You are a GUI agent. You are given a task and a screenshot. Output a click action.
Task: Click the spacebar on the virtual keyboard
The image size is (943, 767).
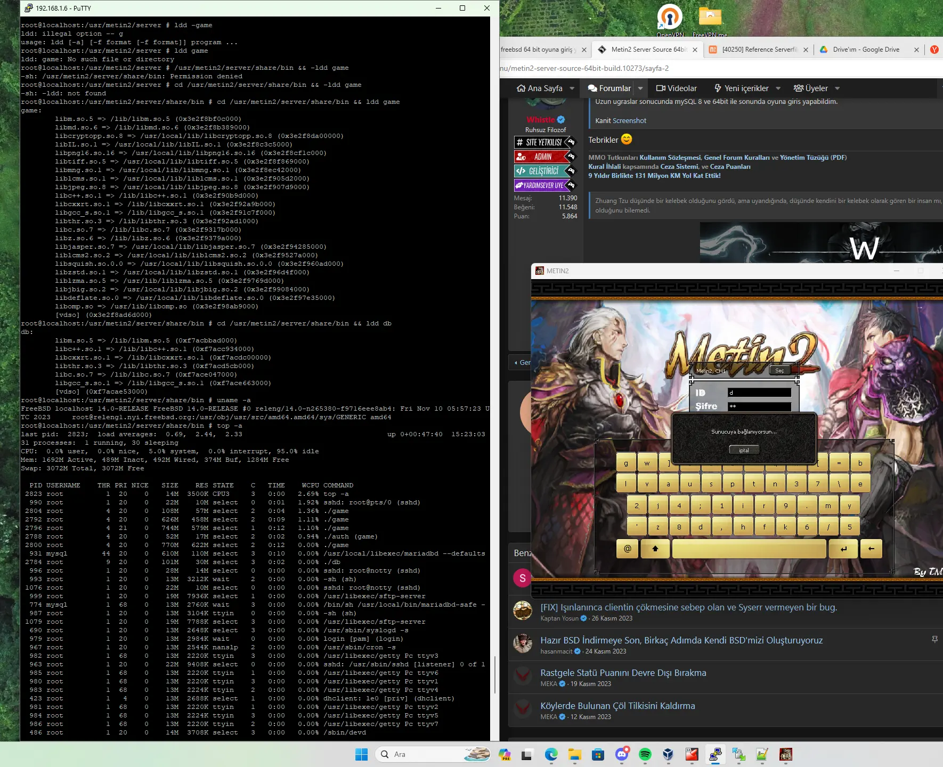click(x=749, y=549)
